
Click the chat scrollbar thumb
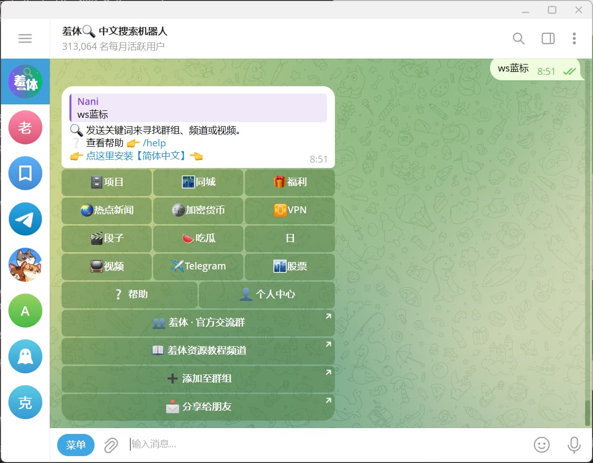[587, 413]
